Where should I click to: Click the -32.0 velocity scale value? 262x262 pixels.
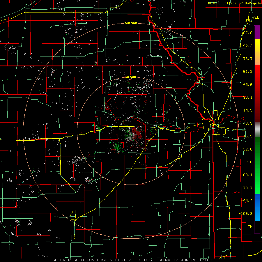click(247, 149)
